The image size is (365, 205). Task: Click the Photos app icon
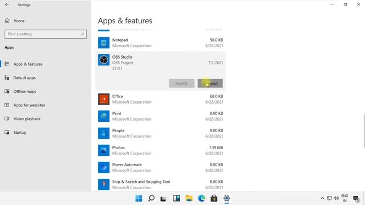(104, 150)
